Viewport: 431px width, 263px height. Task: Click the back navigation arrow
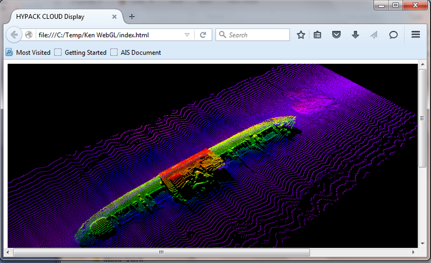[x=13, y=35]
